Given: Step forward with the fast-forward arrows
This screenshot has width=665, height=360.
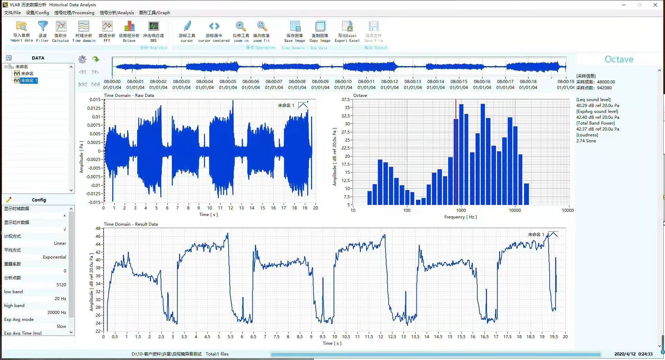Looking at the screenshot, I should pos(95,72).
